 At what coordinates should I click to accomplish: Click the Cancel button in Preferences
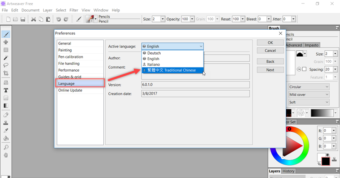coord(270,50)
